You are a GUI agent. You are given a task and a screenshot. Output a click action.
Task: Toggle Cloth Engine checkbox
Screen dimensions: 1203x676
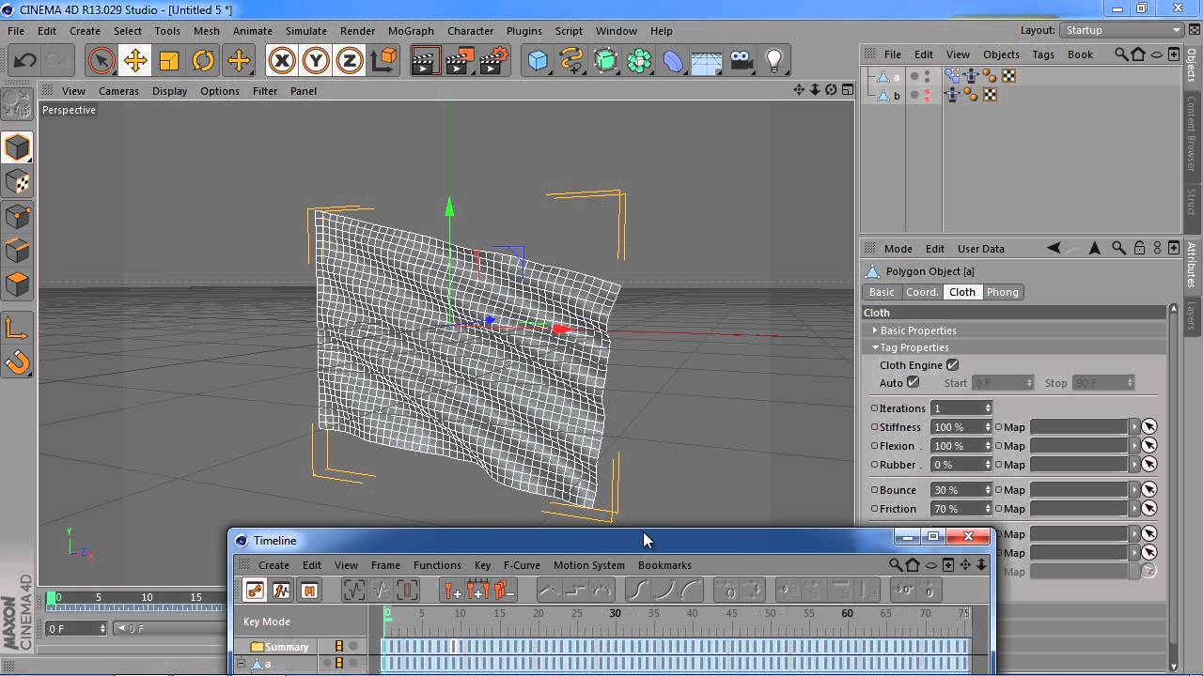[x=952, y=365]
